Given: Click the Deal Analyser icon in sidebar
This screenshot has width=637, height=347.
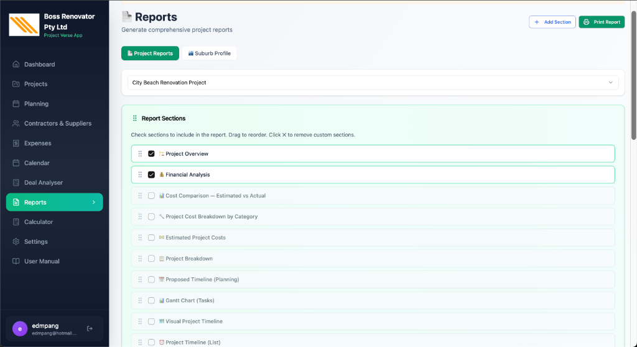Looking at the screenshot, I should [x=16, y=182].
